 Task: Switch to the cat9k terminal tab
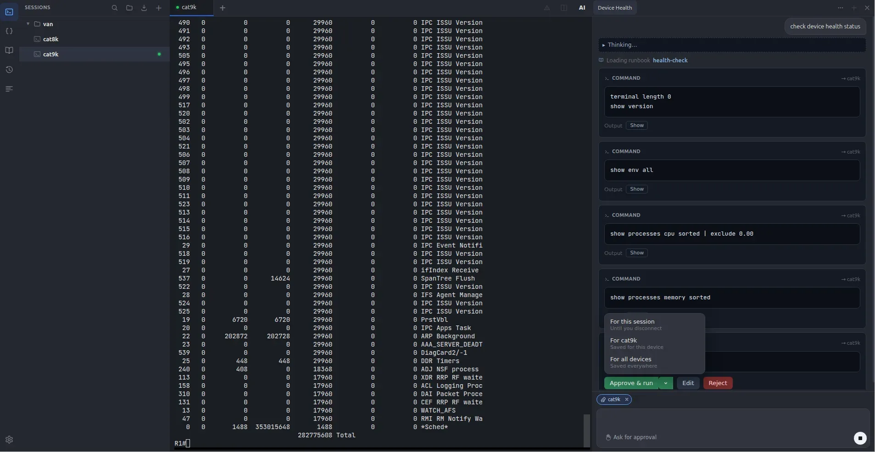click(191, 7)
